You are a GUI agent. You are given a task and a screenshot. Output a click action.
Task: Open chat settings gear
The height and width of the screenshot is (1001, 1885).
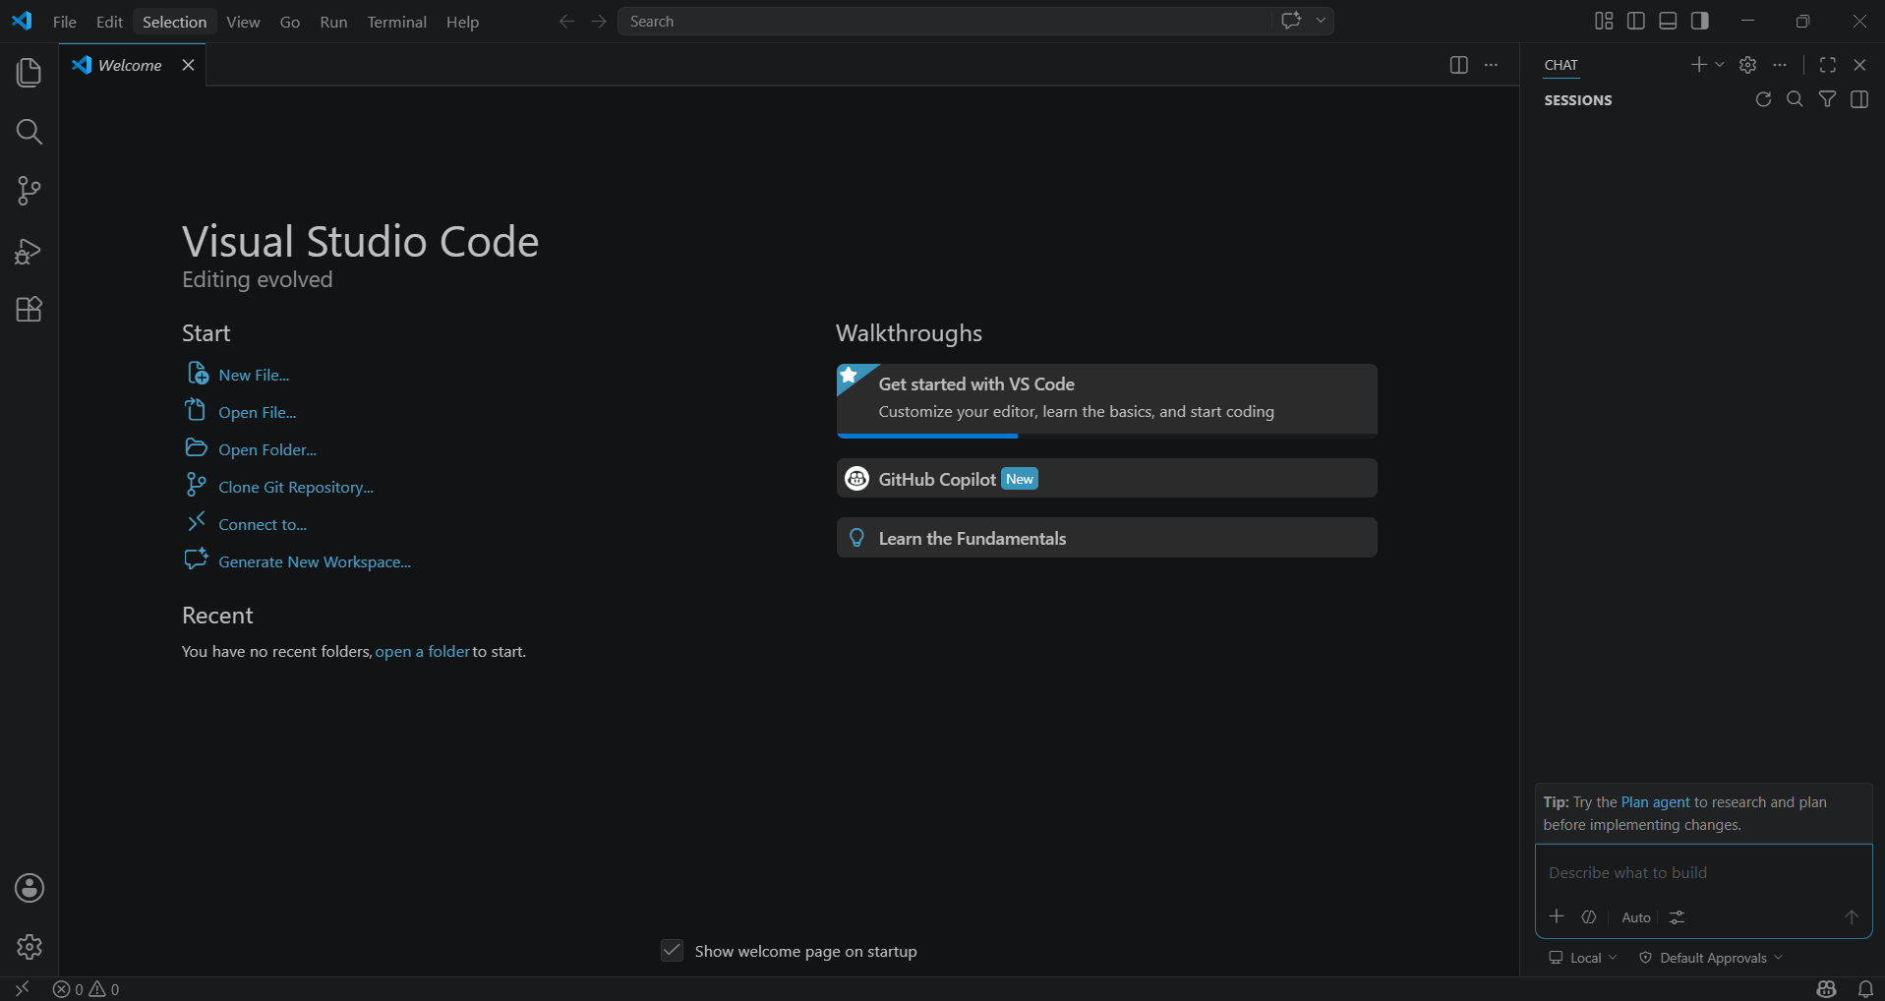(x=1747, y=65)
